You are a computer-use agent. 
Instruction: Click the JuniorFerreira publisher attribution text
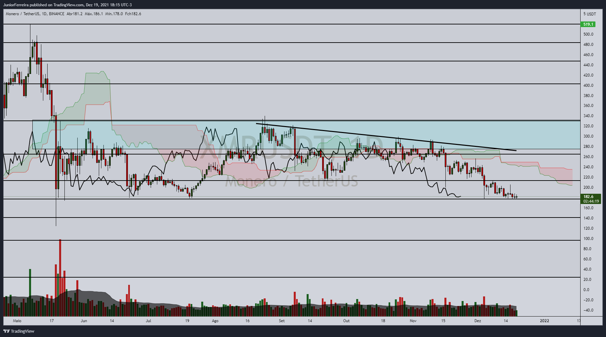(67, 5)
